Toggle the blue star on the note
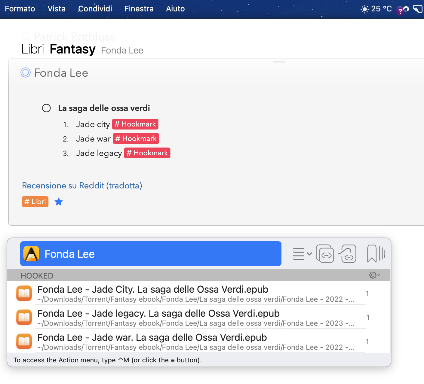 59,202
